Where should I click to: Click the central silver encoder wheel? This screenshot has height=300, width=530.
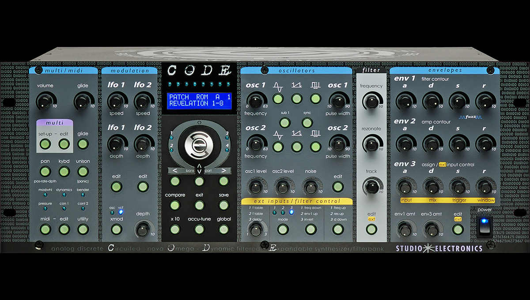[199, 145]
